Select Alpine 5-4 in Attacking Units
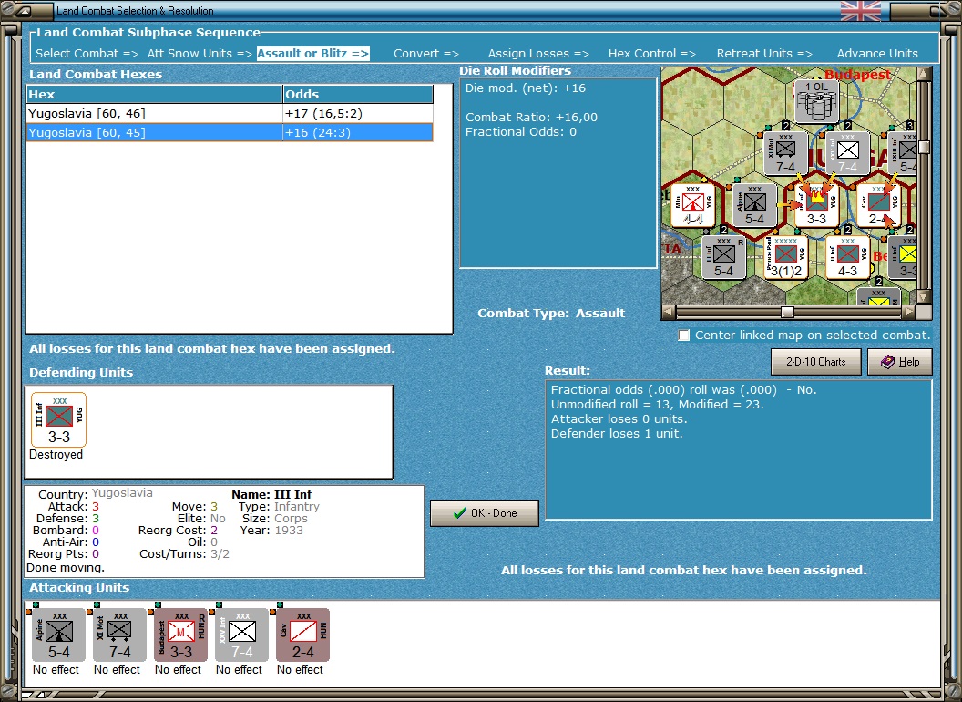 [x=59, y=635]
